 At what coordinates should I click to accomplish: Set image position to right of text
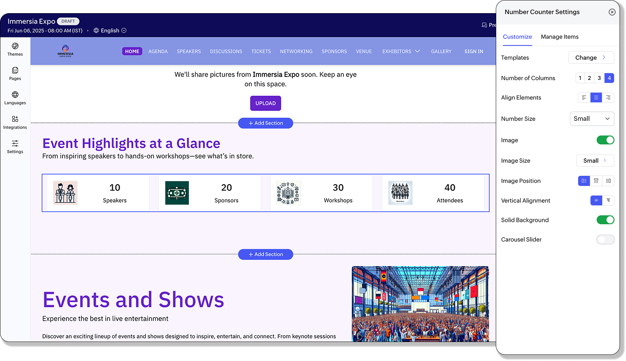coord(608,181)
